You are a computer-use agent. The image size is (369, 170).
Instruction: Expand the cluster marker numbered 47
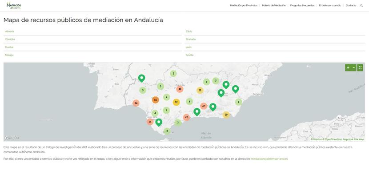pos(204,106)
